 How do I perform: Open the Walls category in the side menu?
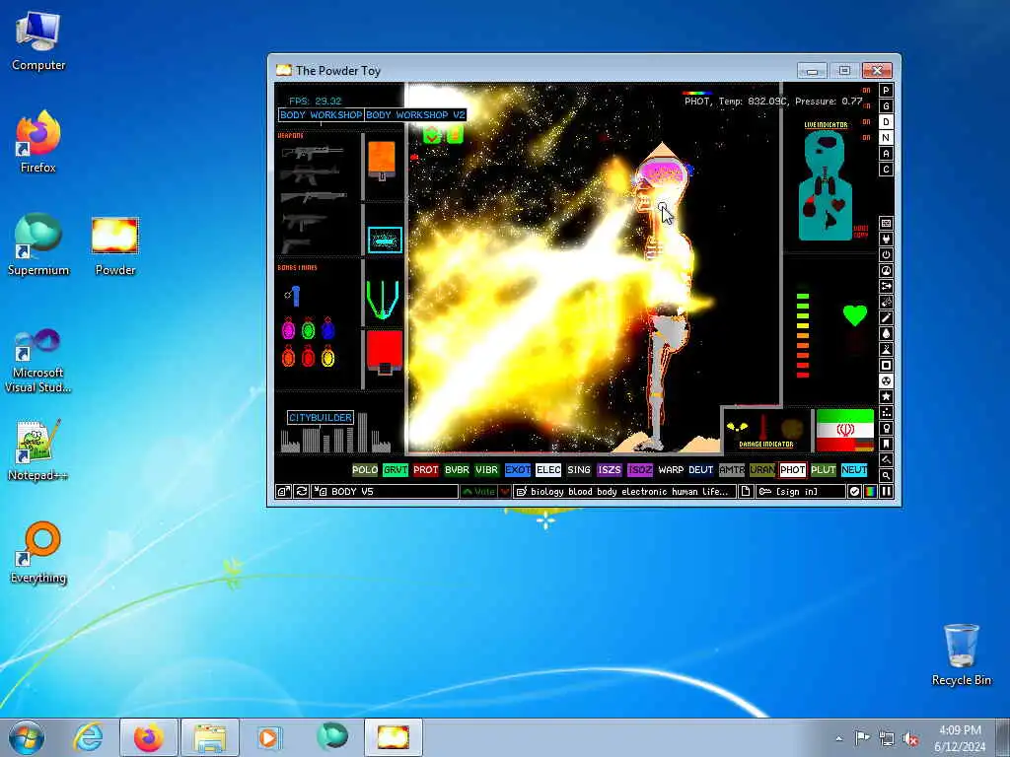[x=886, y=224]
